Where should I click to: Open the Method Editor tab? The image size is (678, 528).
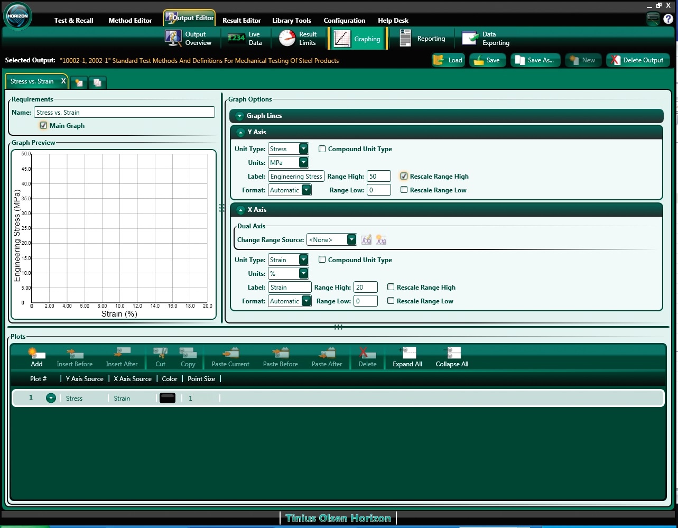coord(130,21)
